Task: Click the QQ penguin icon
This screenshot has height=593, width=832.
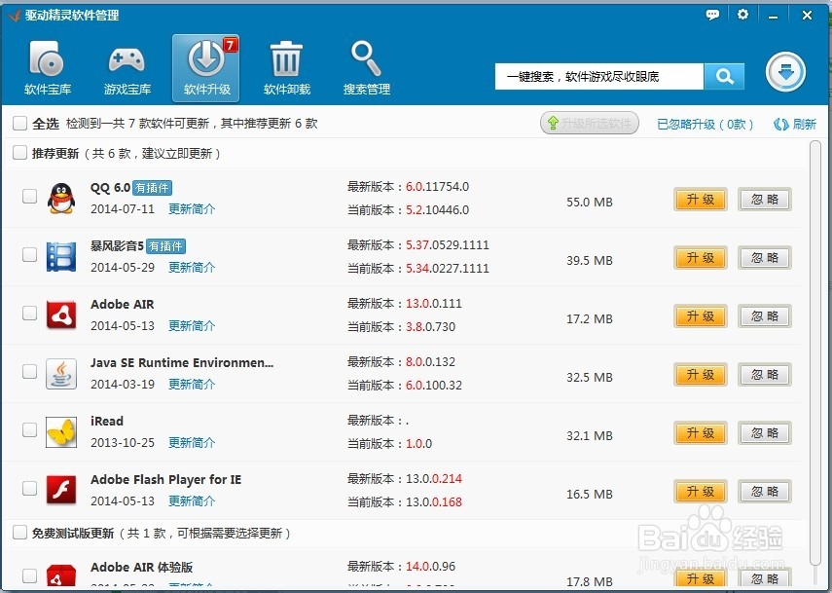Action: point(61,198)
